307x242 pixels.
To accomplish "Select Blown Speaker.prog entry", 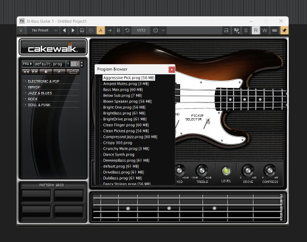I will pos(128,102).
